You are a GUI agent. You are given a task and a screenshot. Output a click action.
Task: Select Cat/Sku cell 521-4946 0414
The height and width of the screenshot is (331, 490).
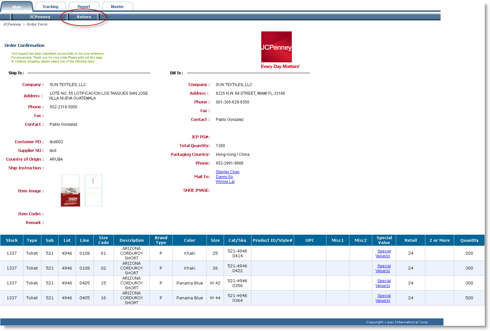237,253
